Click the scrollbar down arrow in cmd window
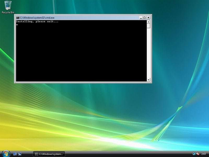The image size is (209, 157). (x=148, y=80)
